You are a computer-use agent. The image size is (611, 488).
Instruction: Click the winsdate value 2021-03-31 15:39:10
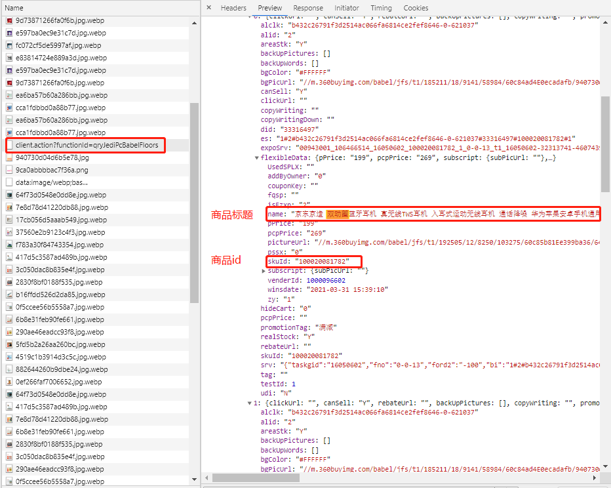click(347, 290)
